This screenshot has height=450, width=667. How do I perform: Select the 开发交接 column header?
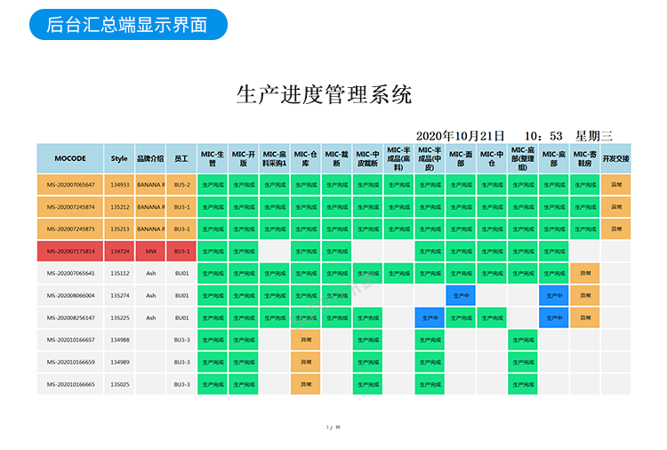pyautogui.click(x=615, y=158)
